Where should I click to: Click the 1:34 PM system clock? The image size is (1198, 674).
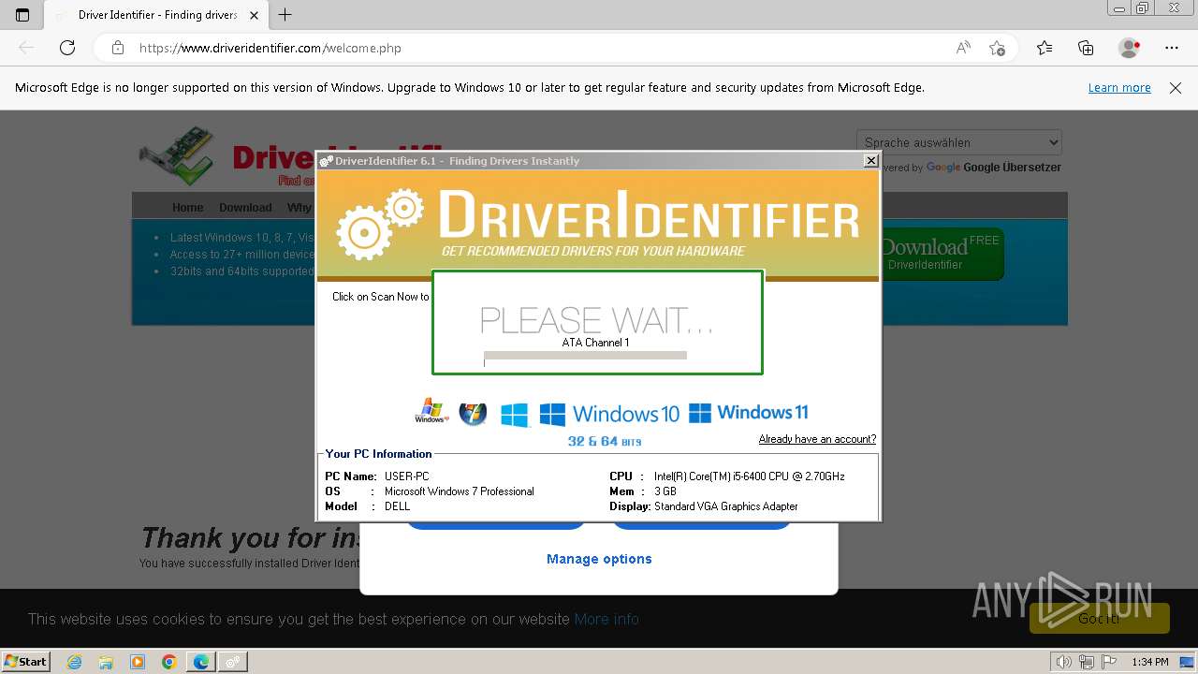pyautogui.click(x=1150, y=662)
